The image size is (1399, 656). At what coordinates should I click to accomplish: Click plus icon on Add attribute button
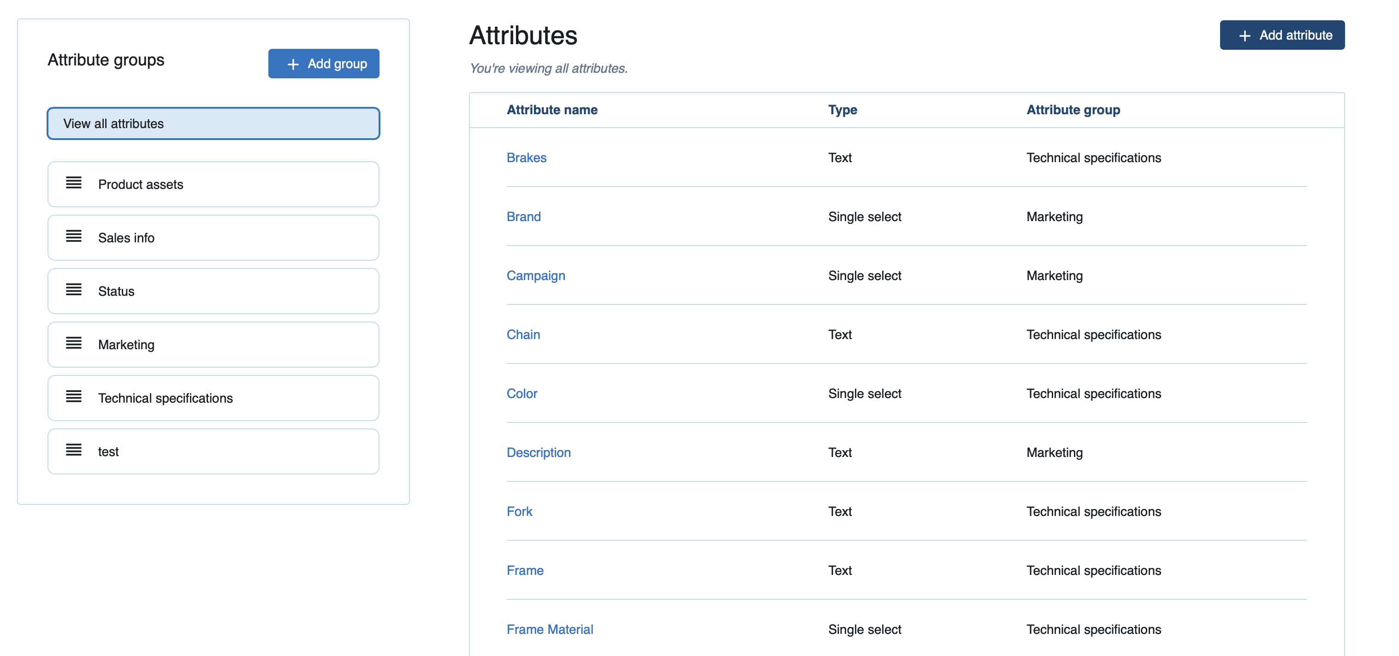point(1245,36)
